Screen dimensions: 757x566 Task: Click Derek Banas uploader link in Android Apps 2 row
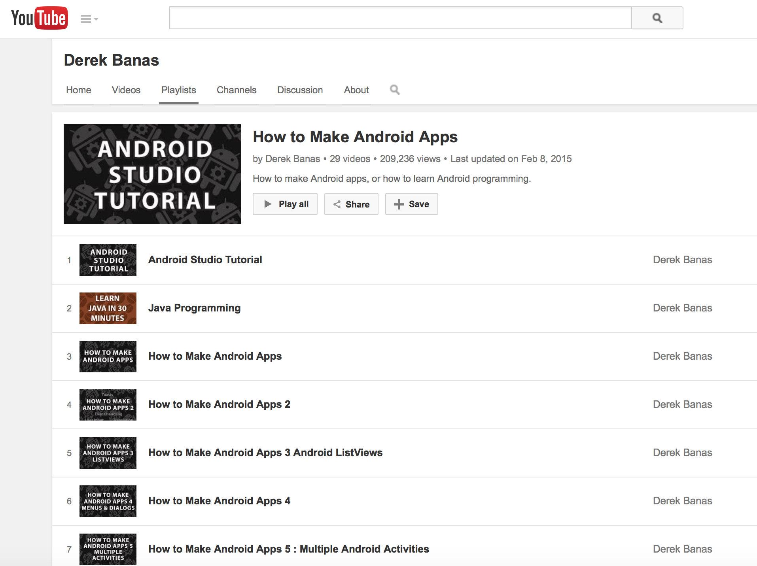click(682, 404)
